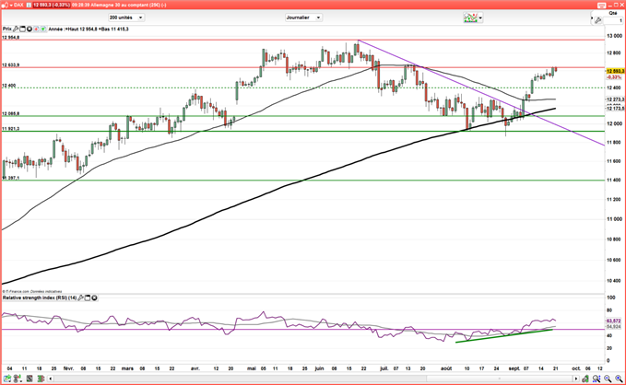Remove the RSI panel with round close icon
Viewport: 626px width, 385px height.
94,297
